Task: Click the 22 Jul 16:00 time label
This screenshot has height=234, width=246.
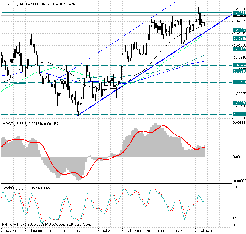Action: pyautogui.click(x=180, y=231)
